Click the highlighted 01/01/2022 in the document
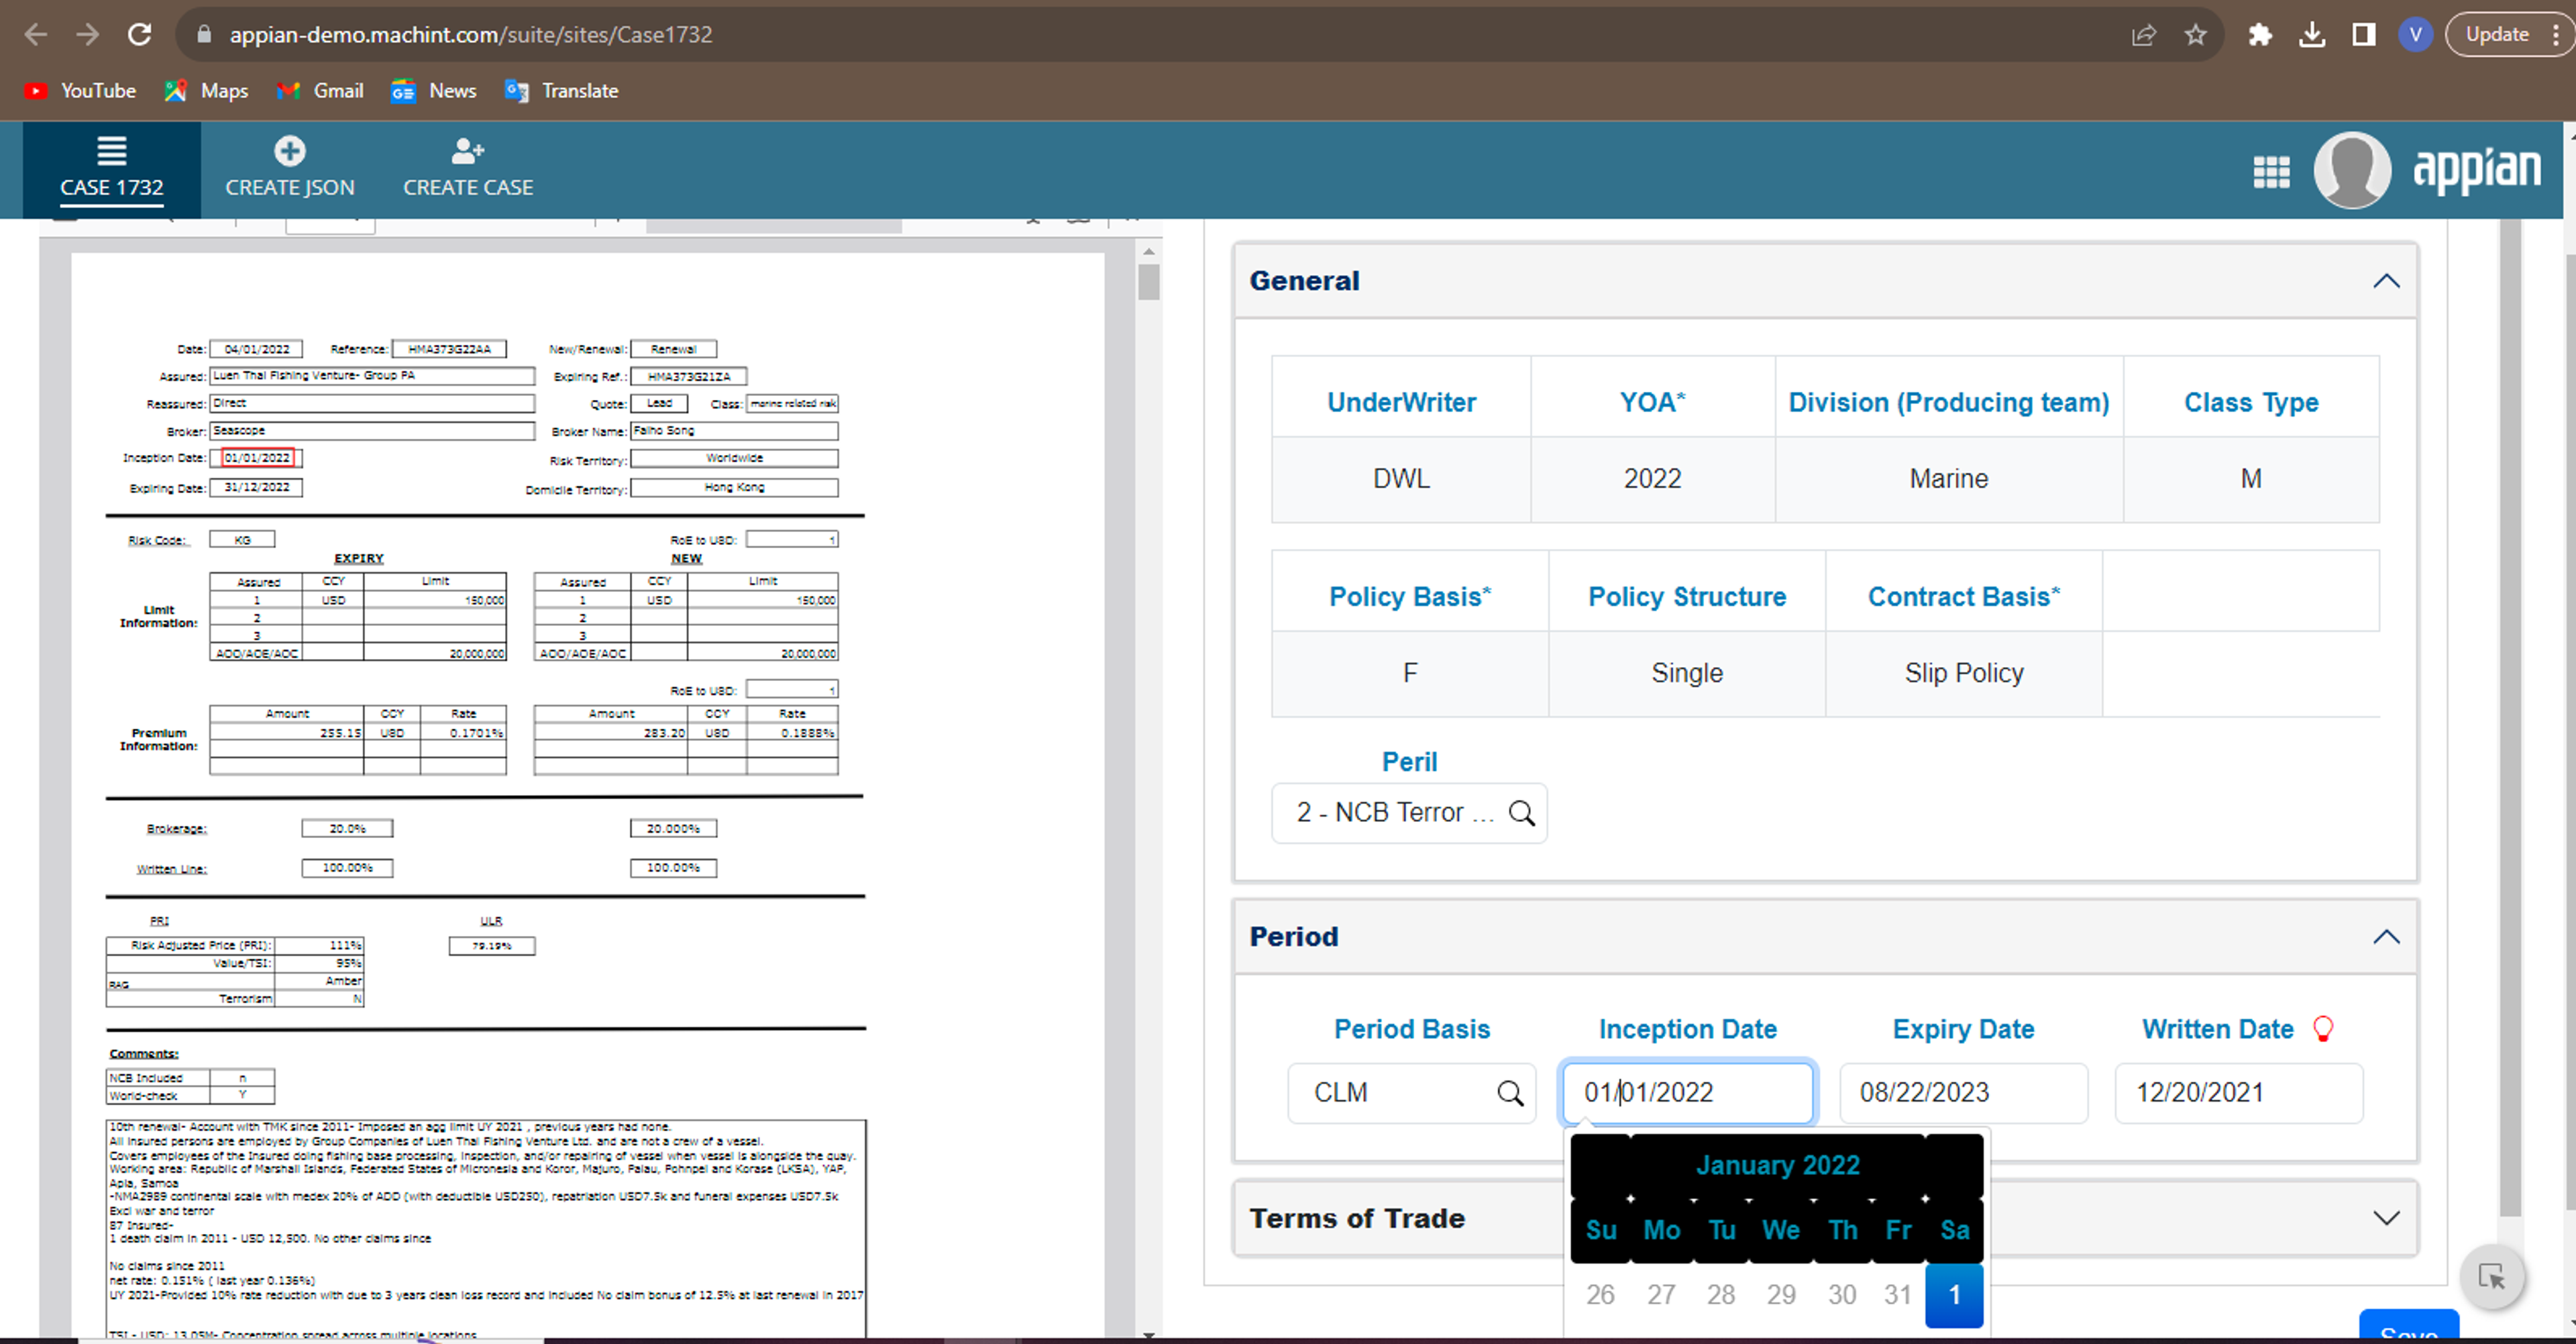The width and height of the screenshot is (2576, 1344). click(x=258, y=458)
